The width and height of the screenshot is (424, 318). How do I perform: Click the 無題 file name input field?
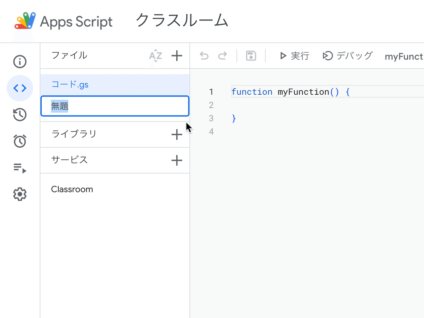[x=115, y=106]
